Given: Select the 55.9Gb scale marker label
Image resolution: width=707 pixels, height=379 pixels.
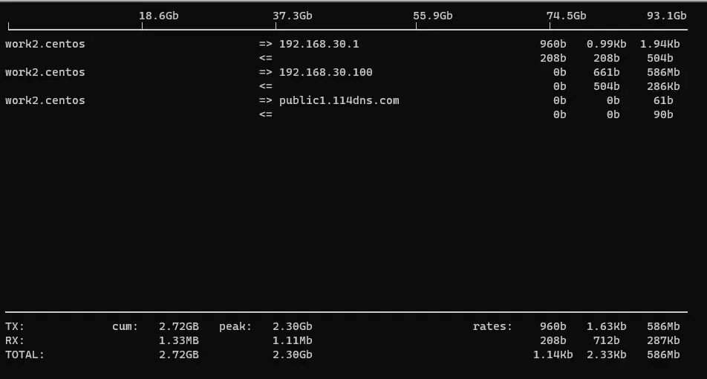Looking at the screenshot, I should pyautogui.click(x=432, y=16).
